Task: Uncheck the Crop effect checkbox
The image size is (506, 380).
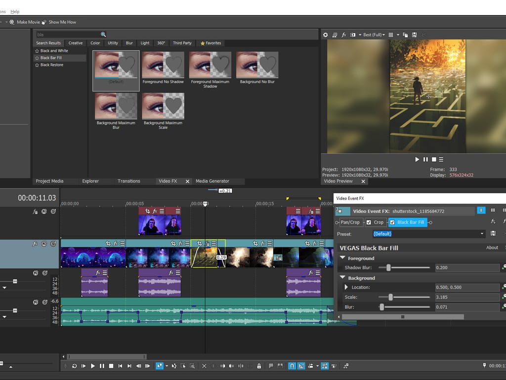Action: tap(369, 223)
